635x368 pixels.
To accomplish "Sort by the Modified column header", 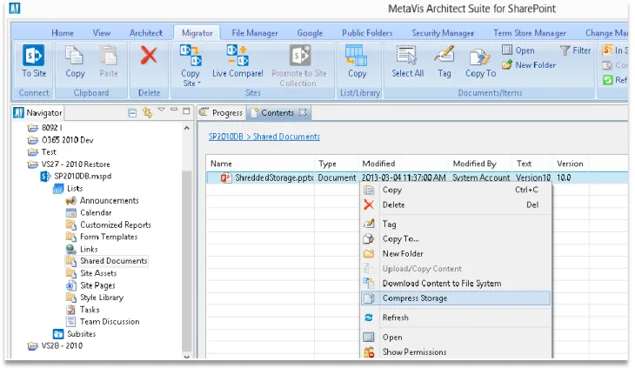I will (404, 164).
